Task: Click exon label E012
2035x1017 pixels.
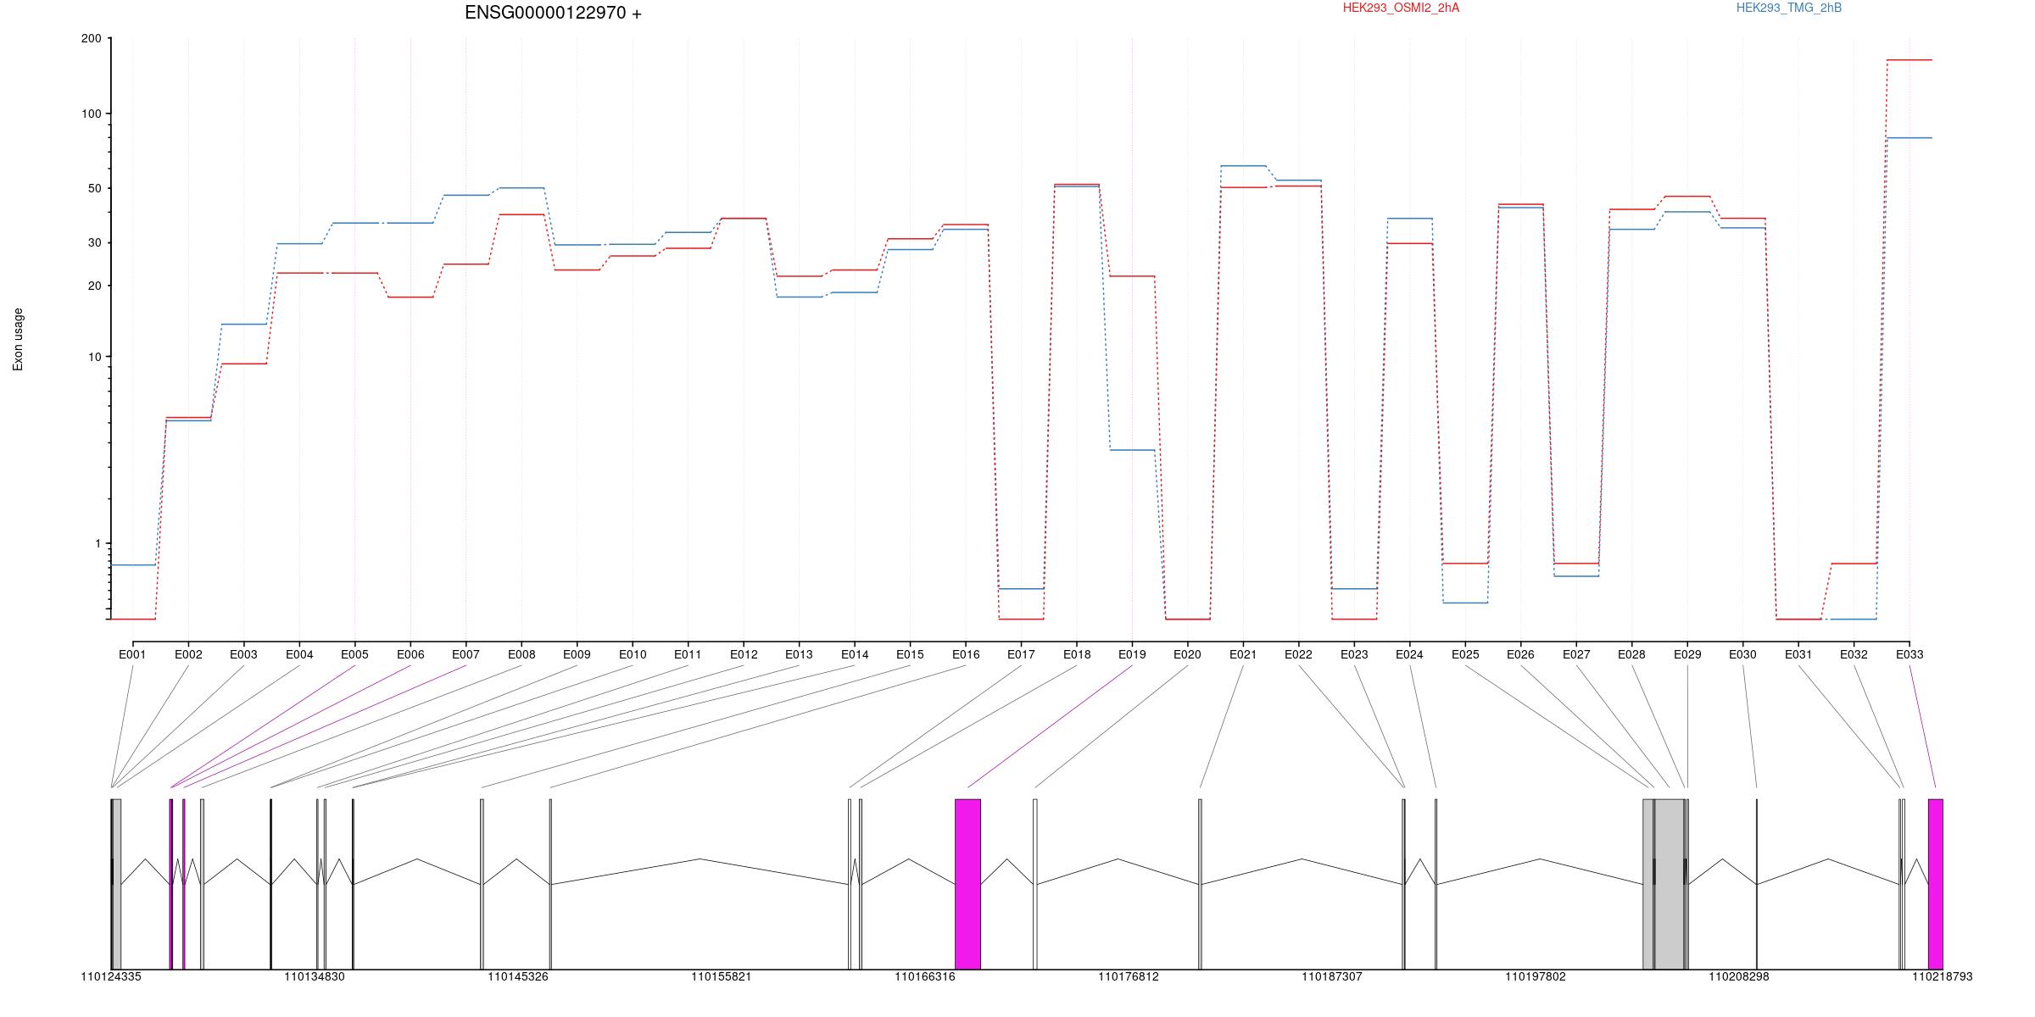Action: tap(744, 654)
